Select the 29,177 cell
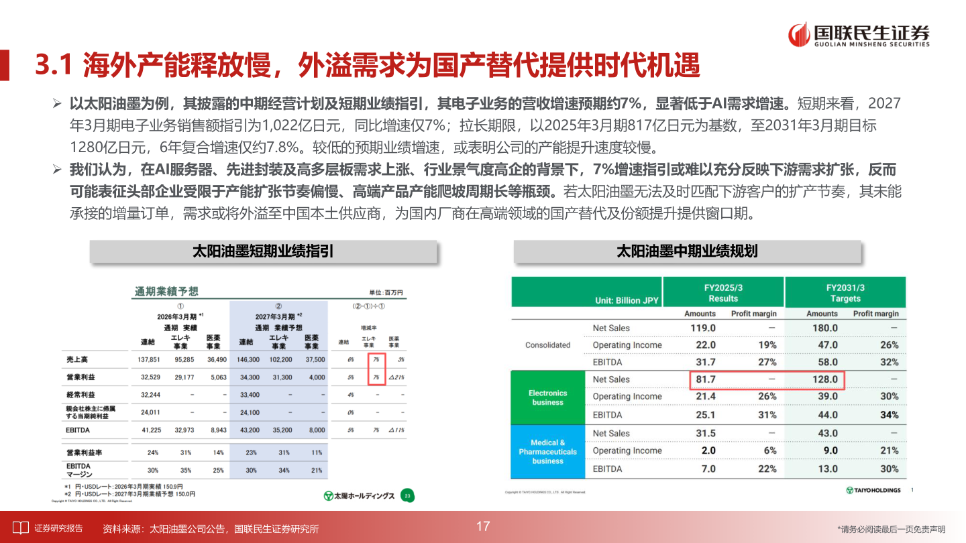 tap(184, 377)
